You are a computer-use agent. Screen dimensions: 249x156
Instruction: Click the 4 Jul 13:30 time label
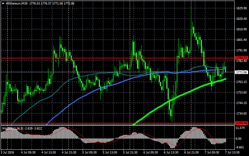point(48,152)
